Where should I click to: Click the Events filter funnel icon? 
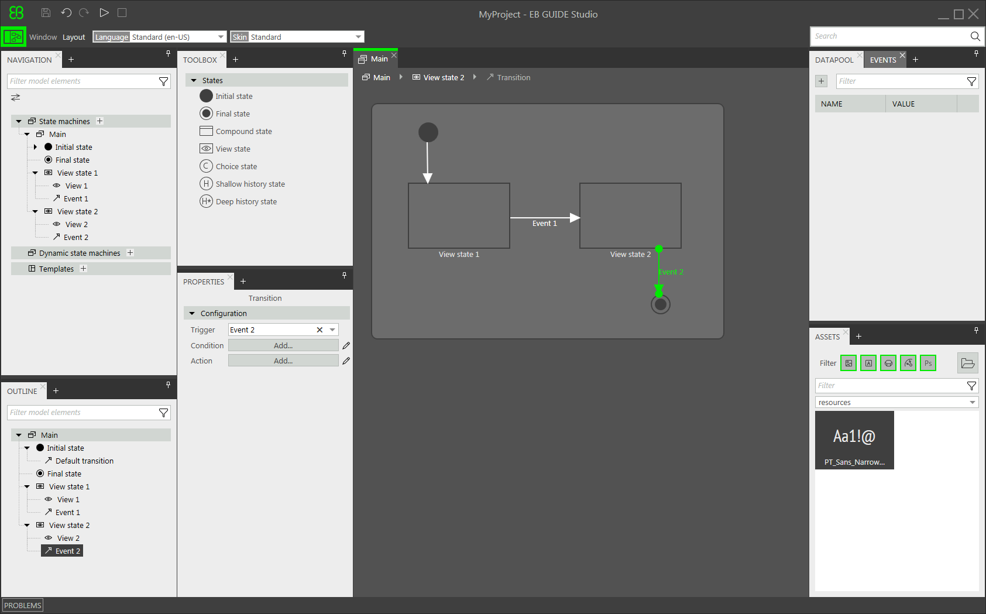(x=971, y=81)
